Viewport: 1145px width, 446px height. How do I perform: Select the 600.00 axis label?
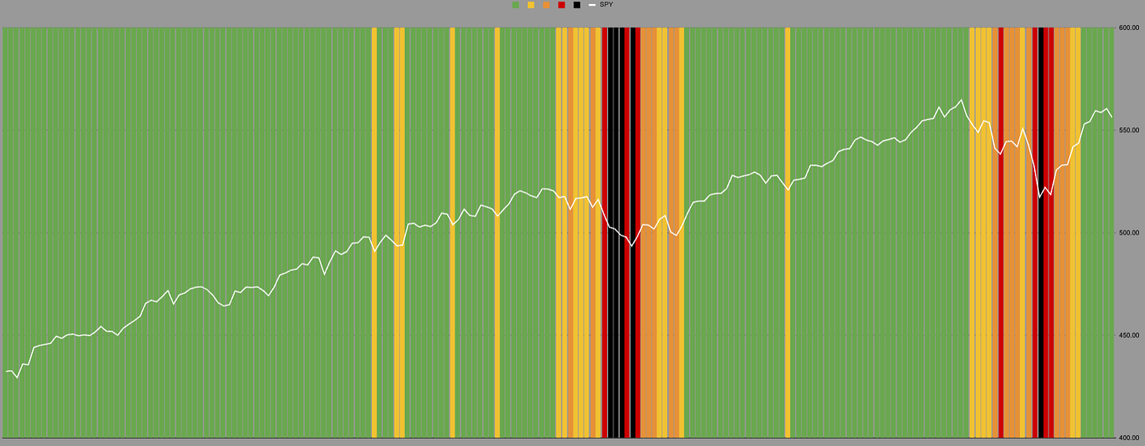pos(1129,27)
